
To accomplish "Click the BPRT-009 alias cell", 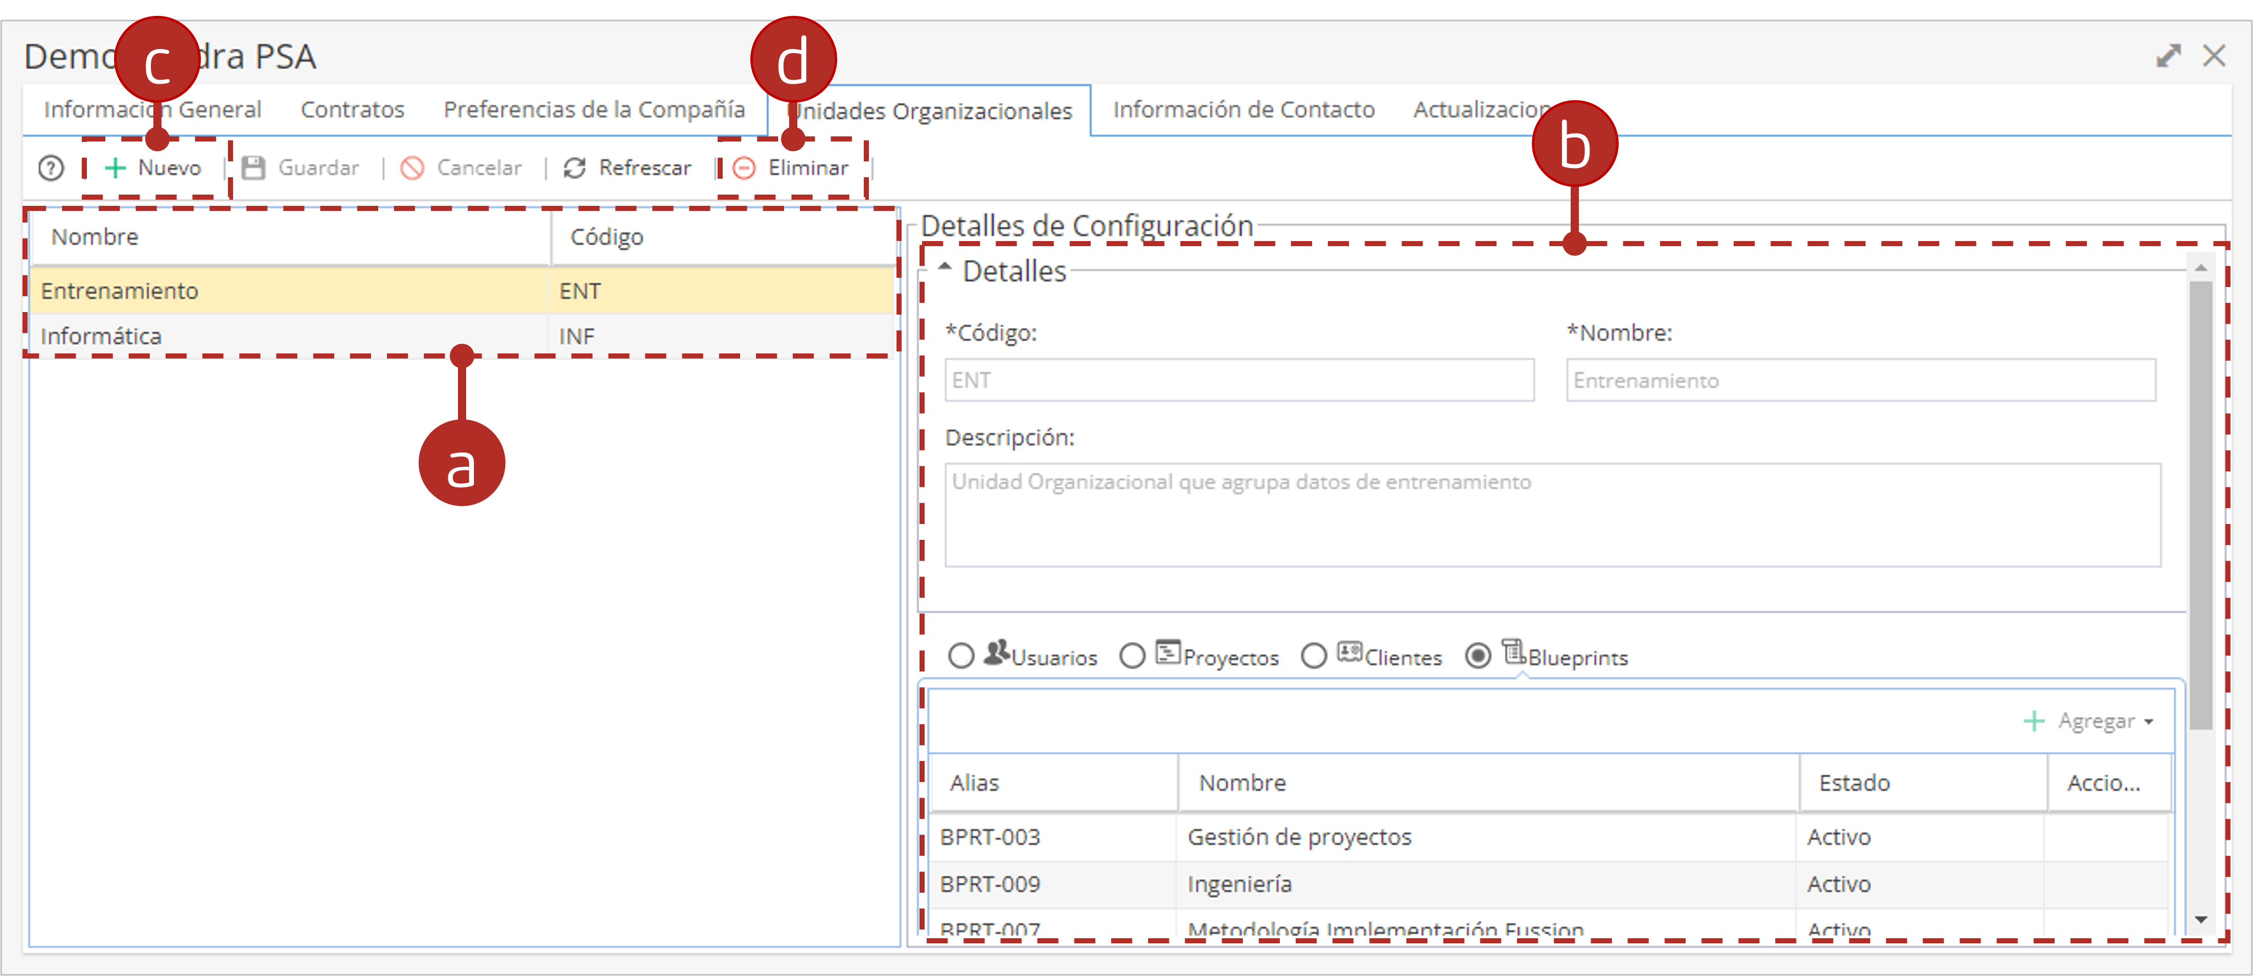I will [x=1053, y=884].
